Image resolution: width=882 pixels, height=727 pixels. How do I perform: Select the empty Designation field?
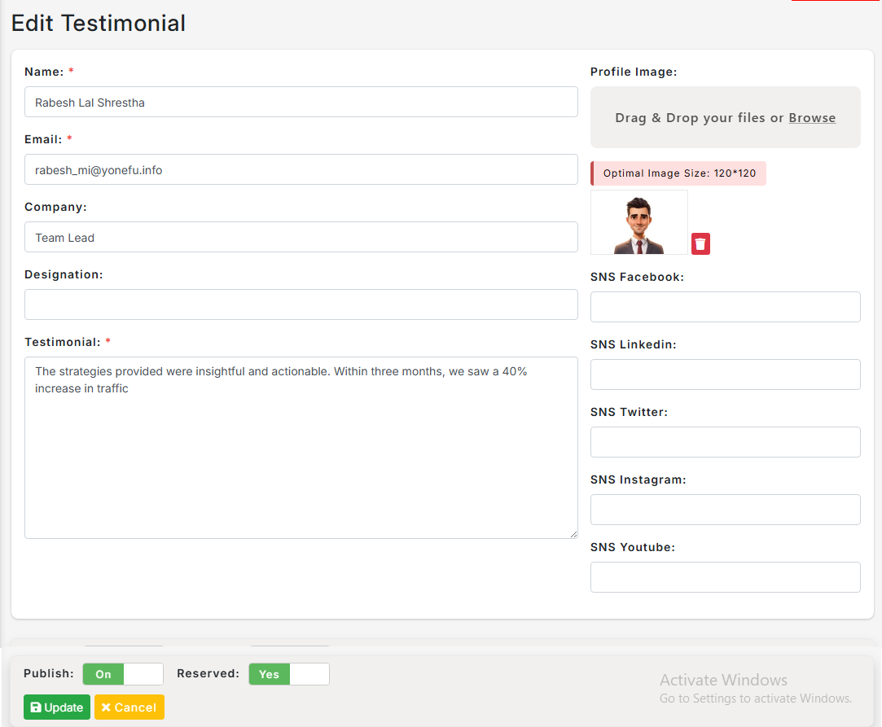pos(301,304)
